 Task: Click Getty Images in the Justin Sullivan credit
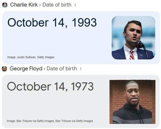coord(46,57)
